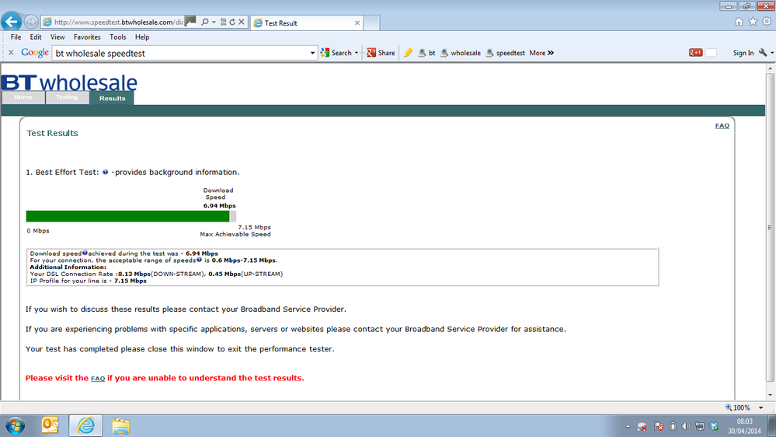Open Favorites with the star icon
Viewport: 776px width, 437px height.
tap(753, 21)
